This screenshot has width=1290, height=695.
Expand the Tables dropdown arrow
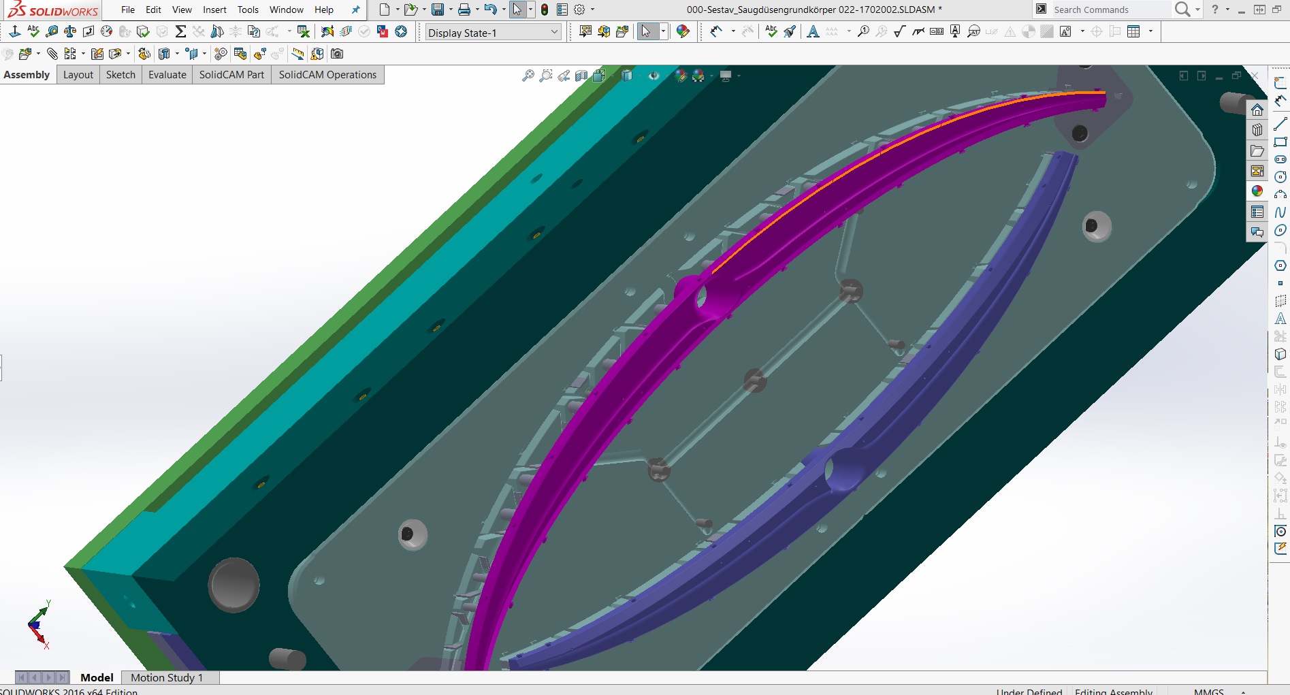click(x=1150, y=31)
